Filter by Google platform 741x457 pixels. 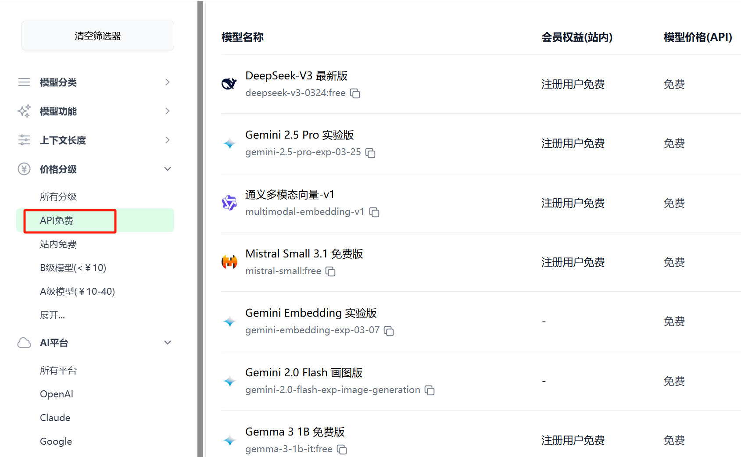point(56,441)
